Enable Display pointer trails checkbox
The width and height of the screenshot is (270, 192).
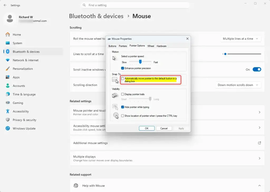click(123, 94)
